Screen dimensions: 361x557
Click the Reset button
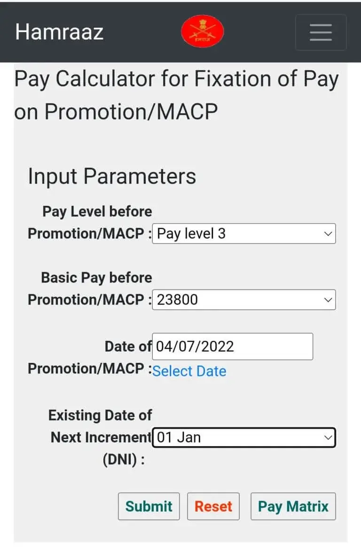pyautogui.click(x=213, y=506)
